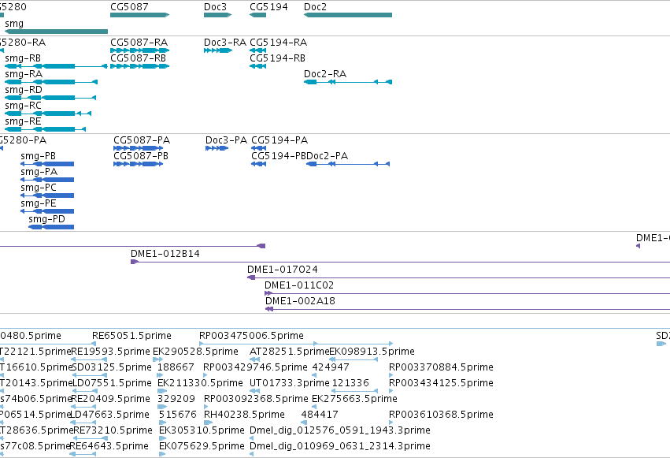Click the CG5194-RB transcript label
Viewport: 670px width, 458px height.
pos(277,58)
